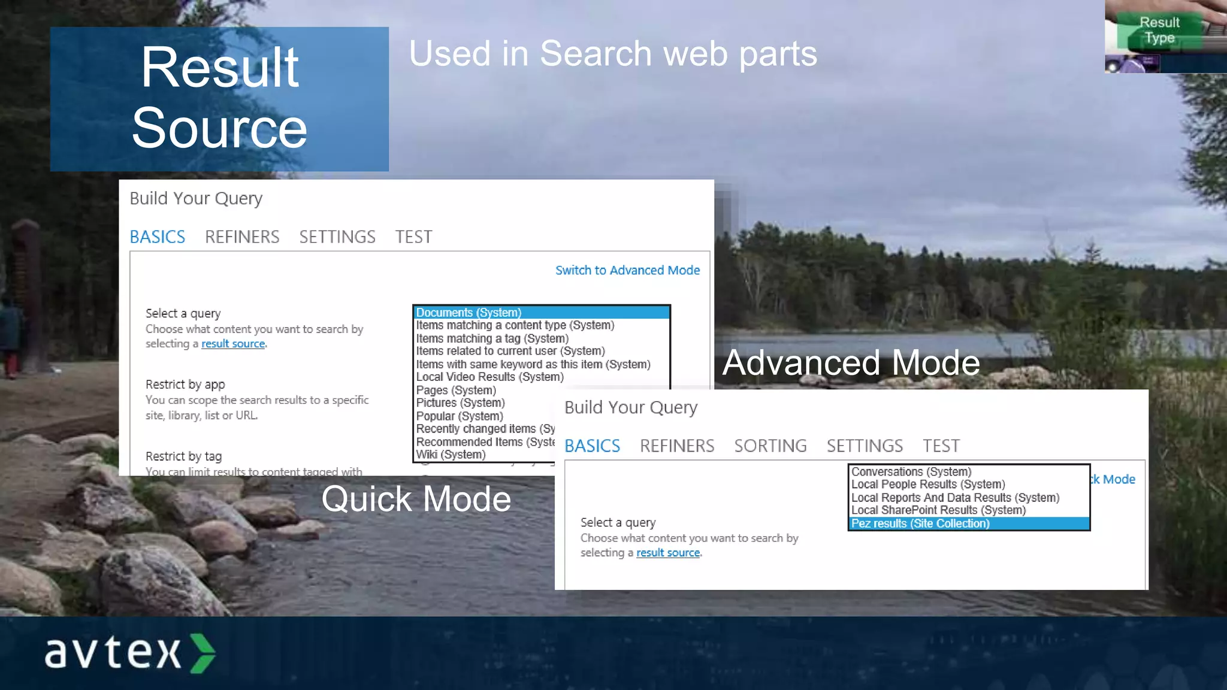Viewport: 1227px width, 690px height.
Task: Select Pages (System) option
Action: pos(456,390)
